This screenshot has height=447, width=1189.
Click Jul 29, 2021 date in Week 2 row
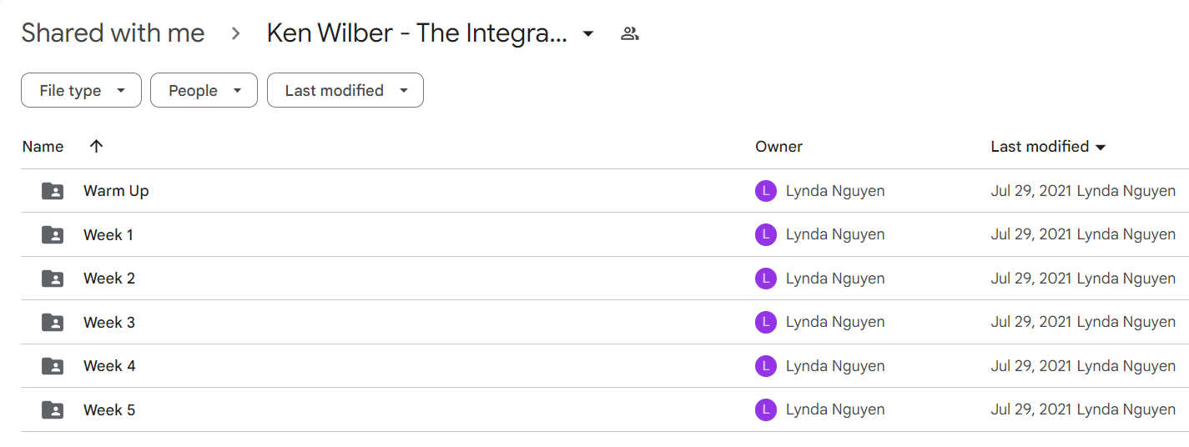[1031, 279]
